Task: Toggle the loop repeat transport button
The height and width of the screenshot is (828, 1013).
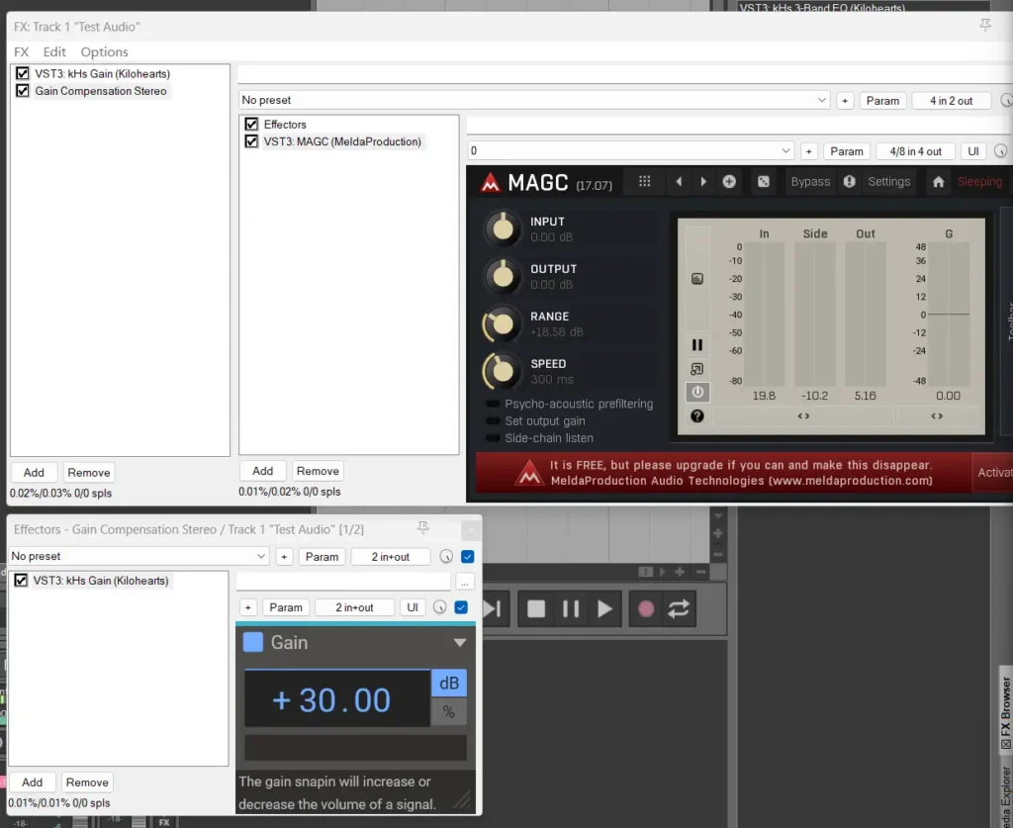Action: point(679,609)
